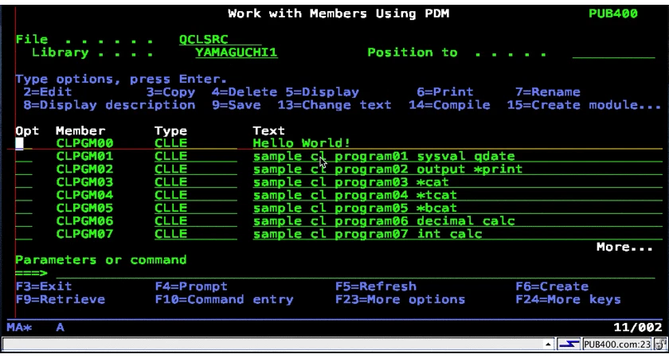Select the Opt field for CLPGM02
This screenshot has width=669, height=358.
[23, 169]
